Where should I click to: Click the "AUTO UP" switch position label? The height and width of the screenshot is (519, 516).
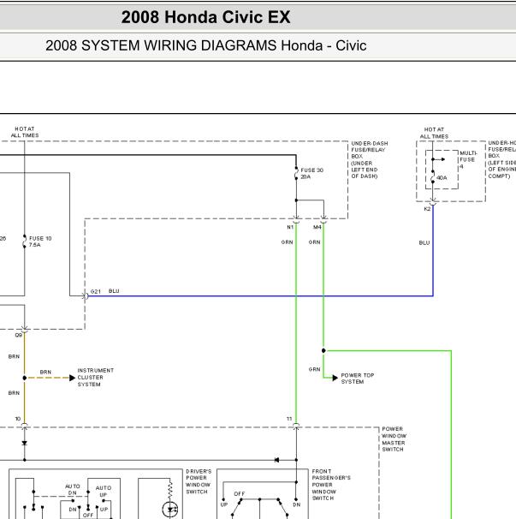tap(104, 492)
